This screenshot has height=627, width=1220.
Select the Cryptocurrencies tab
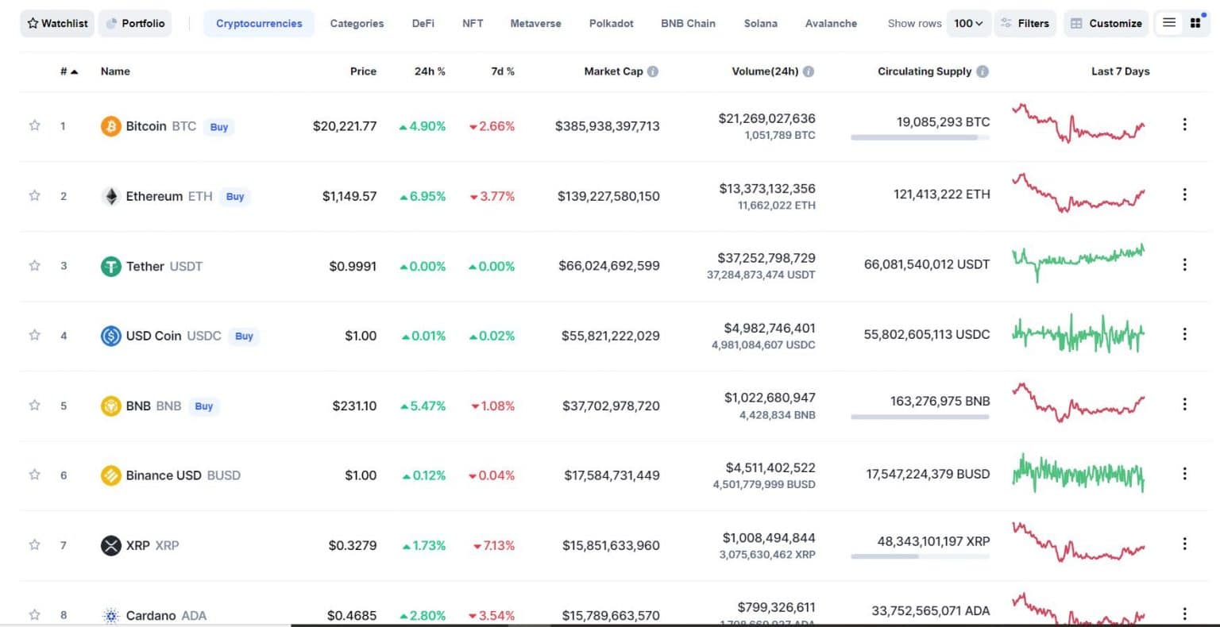click(x=259, y=23)
